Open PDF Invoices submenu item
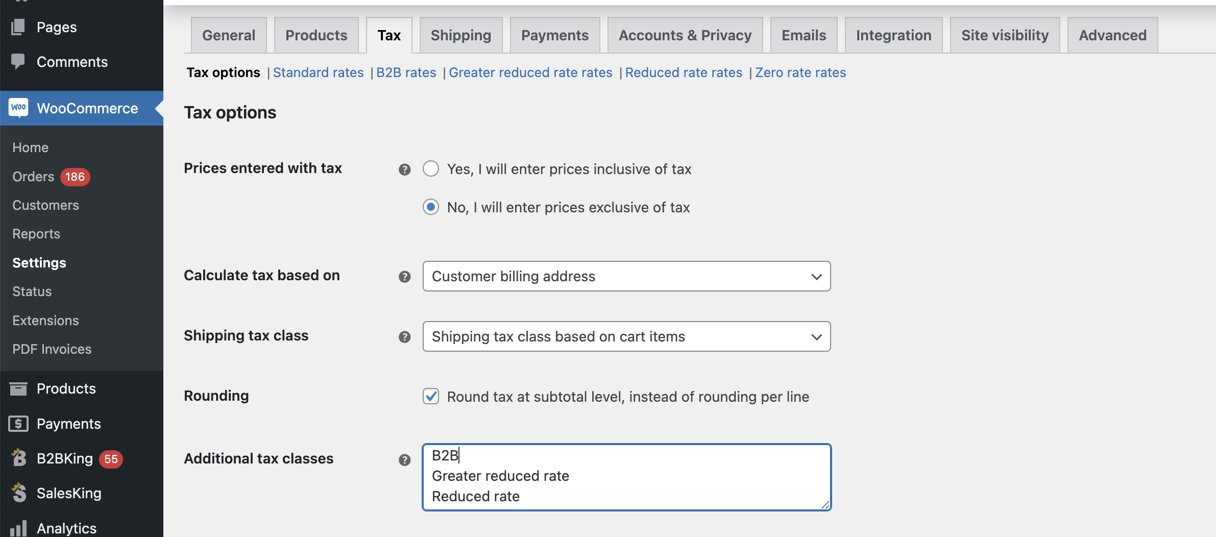The width and height of the screenshot is (1216, 537). coord(52,349)
